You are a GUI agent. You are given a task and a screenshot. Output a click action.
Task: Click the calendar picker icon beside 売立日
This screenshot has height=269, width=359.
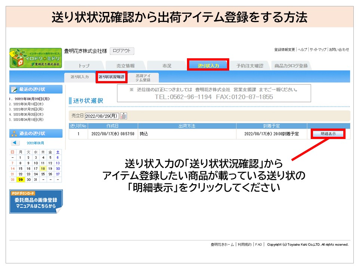(x=124, y=116)
